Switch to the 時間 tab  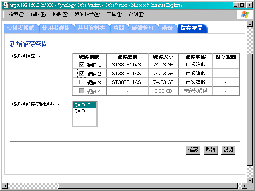coord(120,28)
